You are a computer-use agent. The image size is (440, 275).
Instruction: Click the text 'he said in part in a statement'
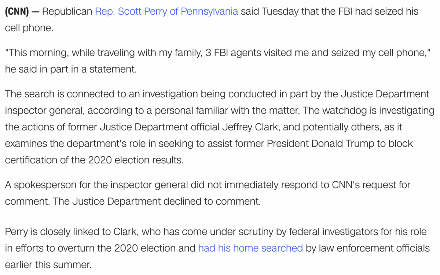[70, 70]
